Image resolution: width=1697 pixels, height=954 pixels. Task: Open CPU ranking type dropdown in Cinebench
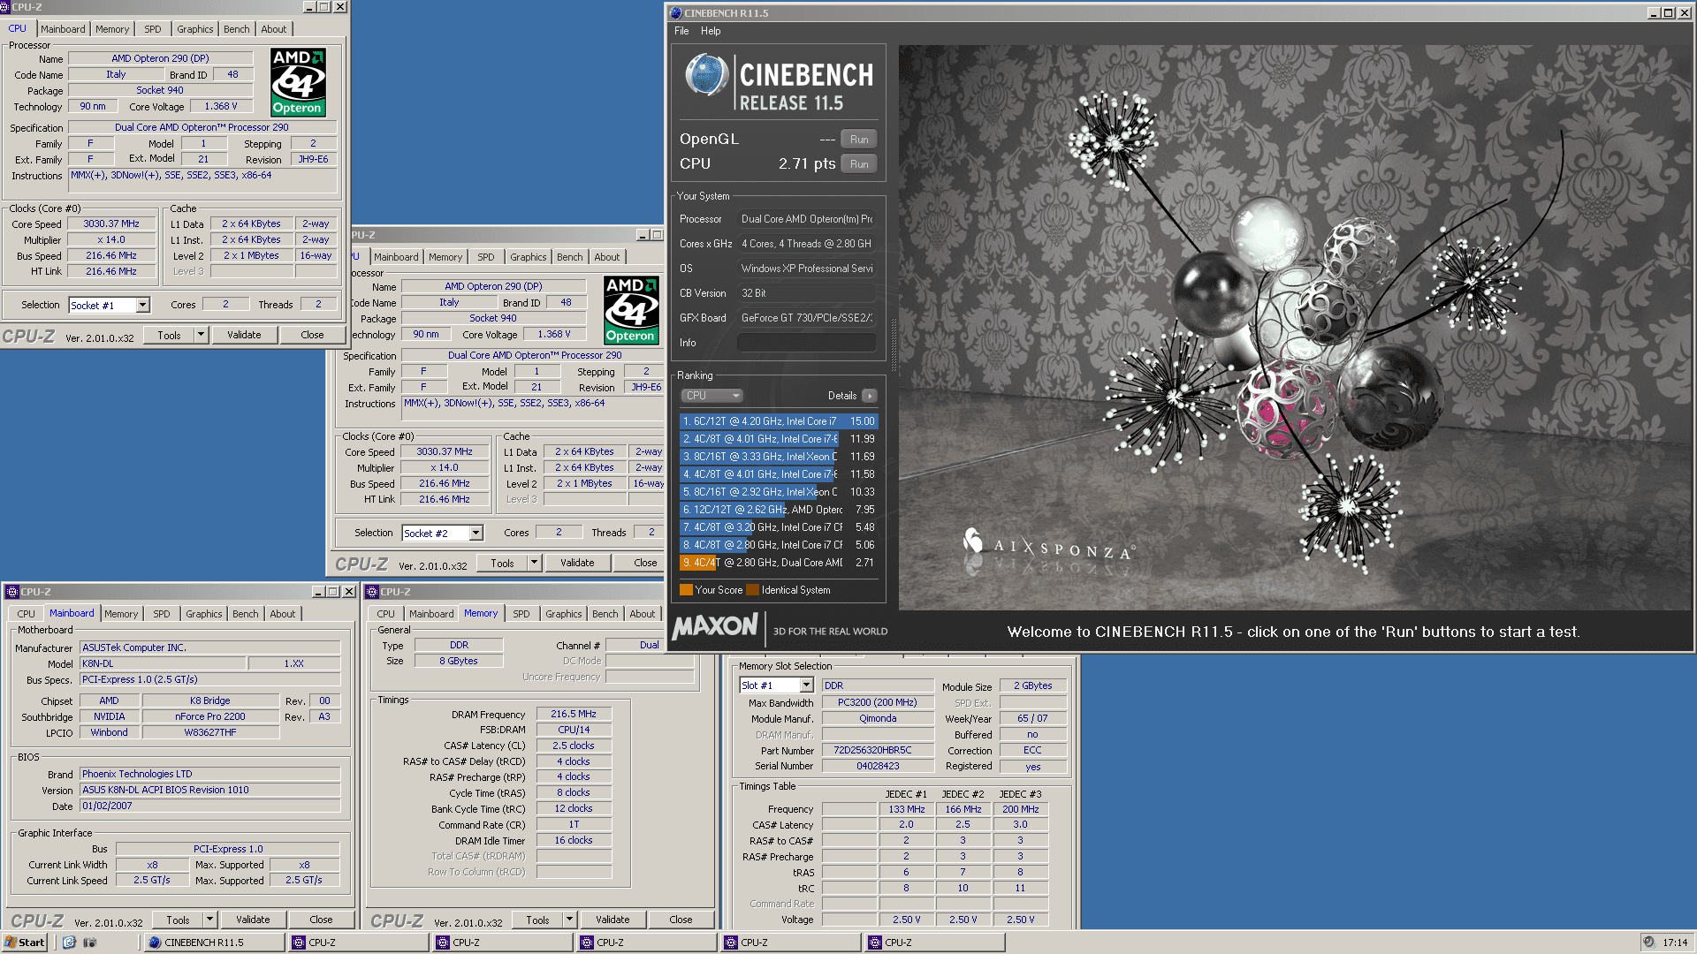coord(712,396)
